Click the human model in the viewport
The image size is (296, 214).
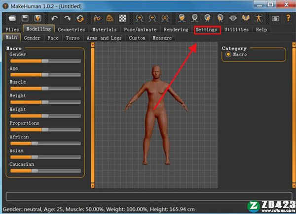tap(156, 115)
